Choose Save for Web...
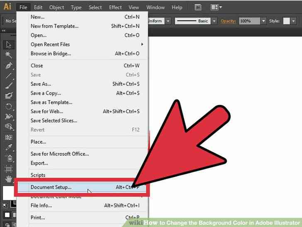 pos(83,111)
